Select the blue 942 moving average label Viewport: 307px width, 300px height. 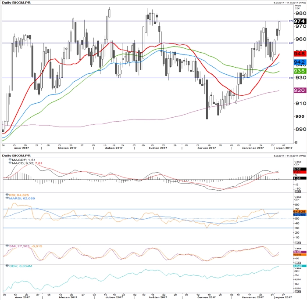pyautogui.click(x=300, y=62)
